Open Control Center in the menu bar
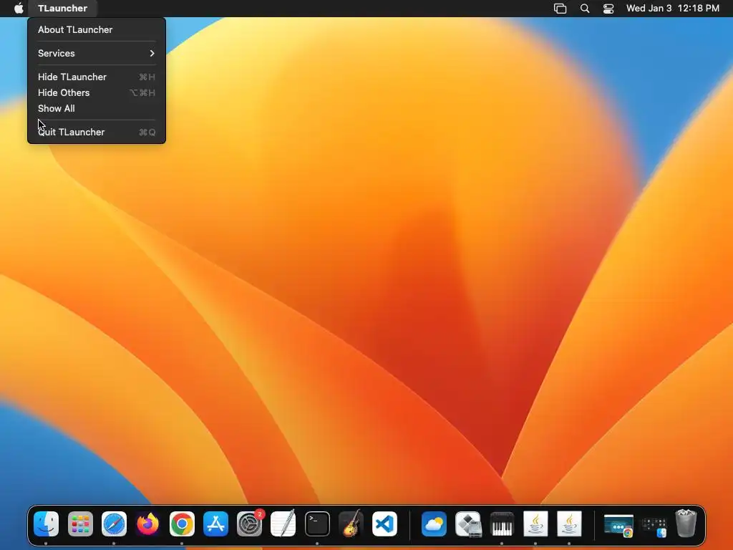 tap(608, 9)
